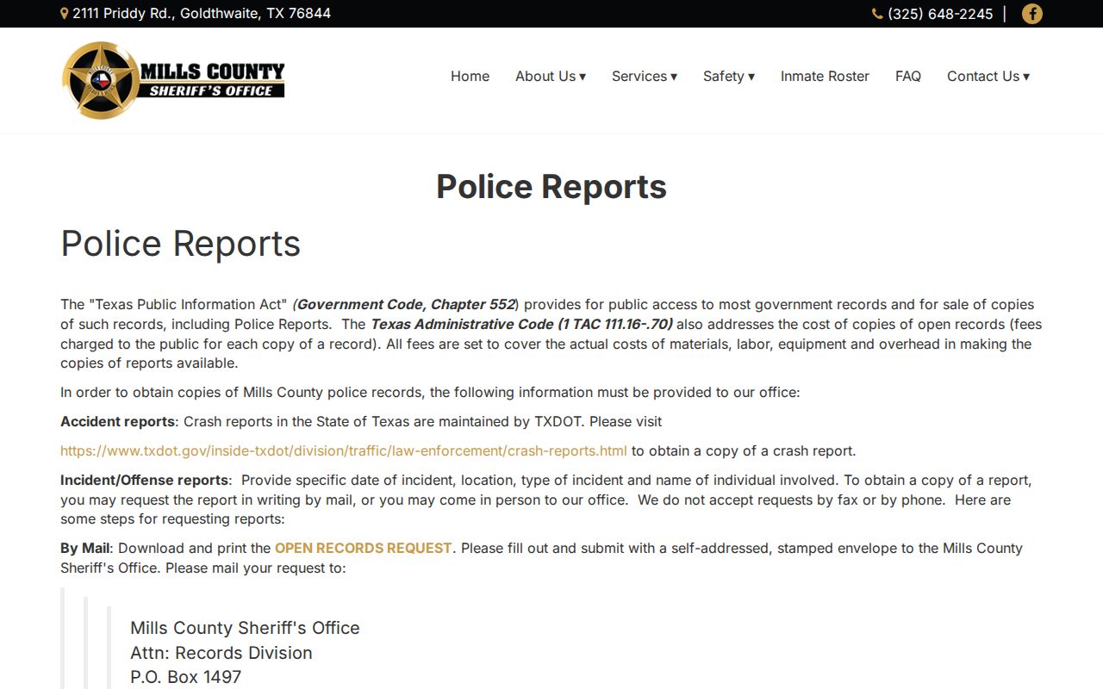Click 'Mills County Sheriff's Office' address line

pos(245,628)
